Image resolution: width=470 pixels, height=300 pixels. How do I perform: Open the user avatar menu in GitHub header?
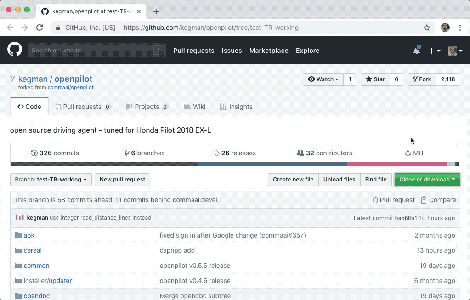pos(455,51)
